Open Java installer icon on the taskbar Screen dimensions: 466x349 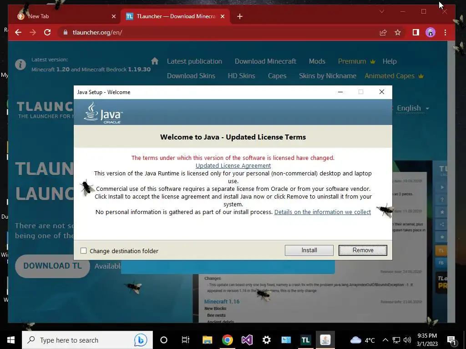click(325, 340)
